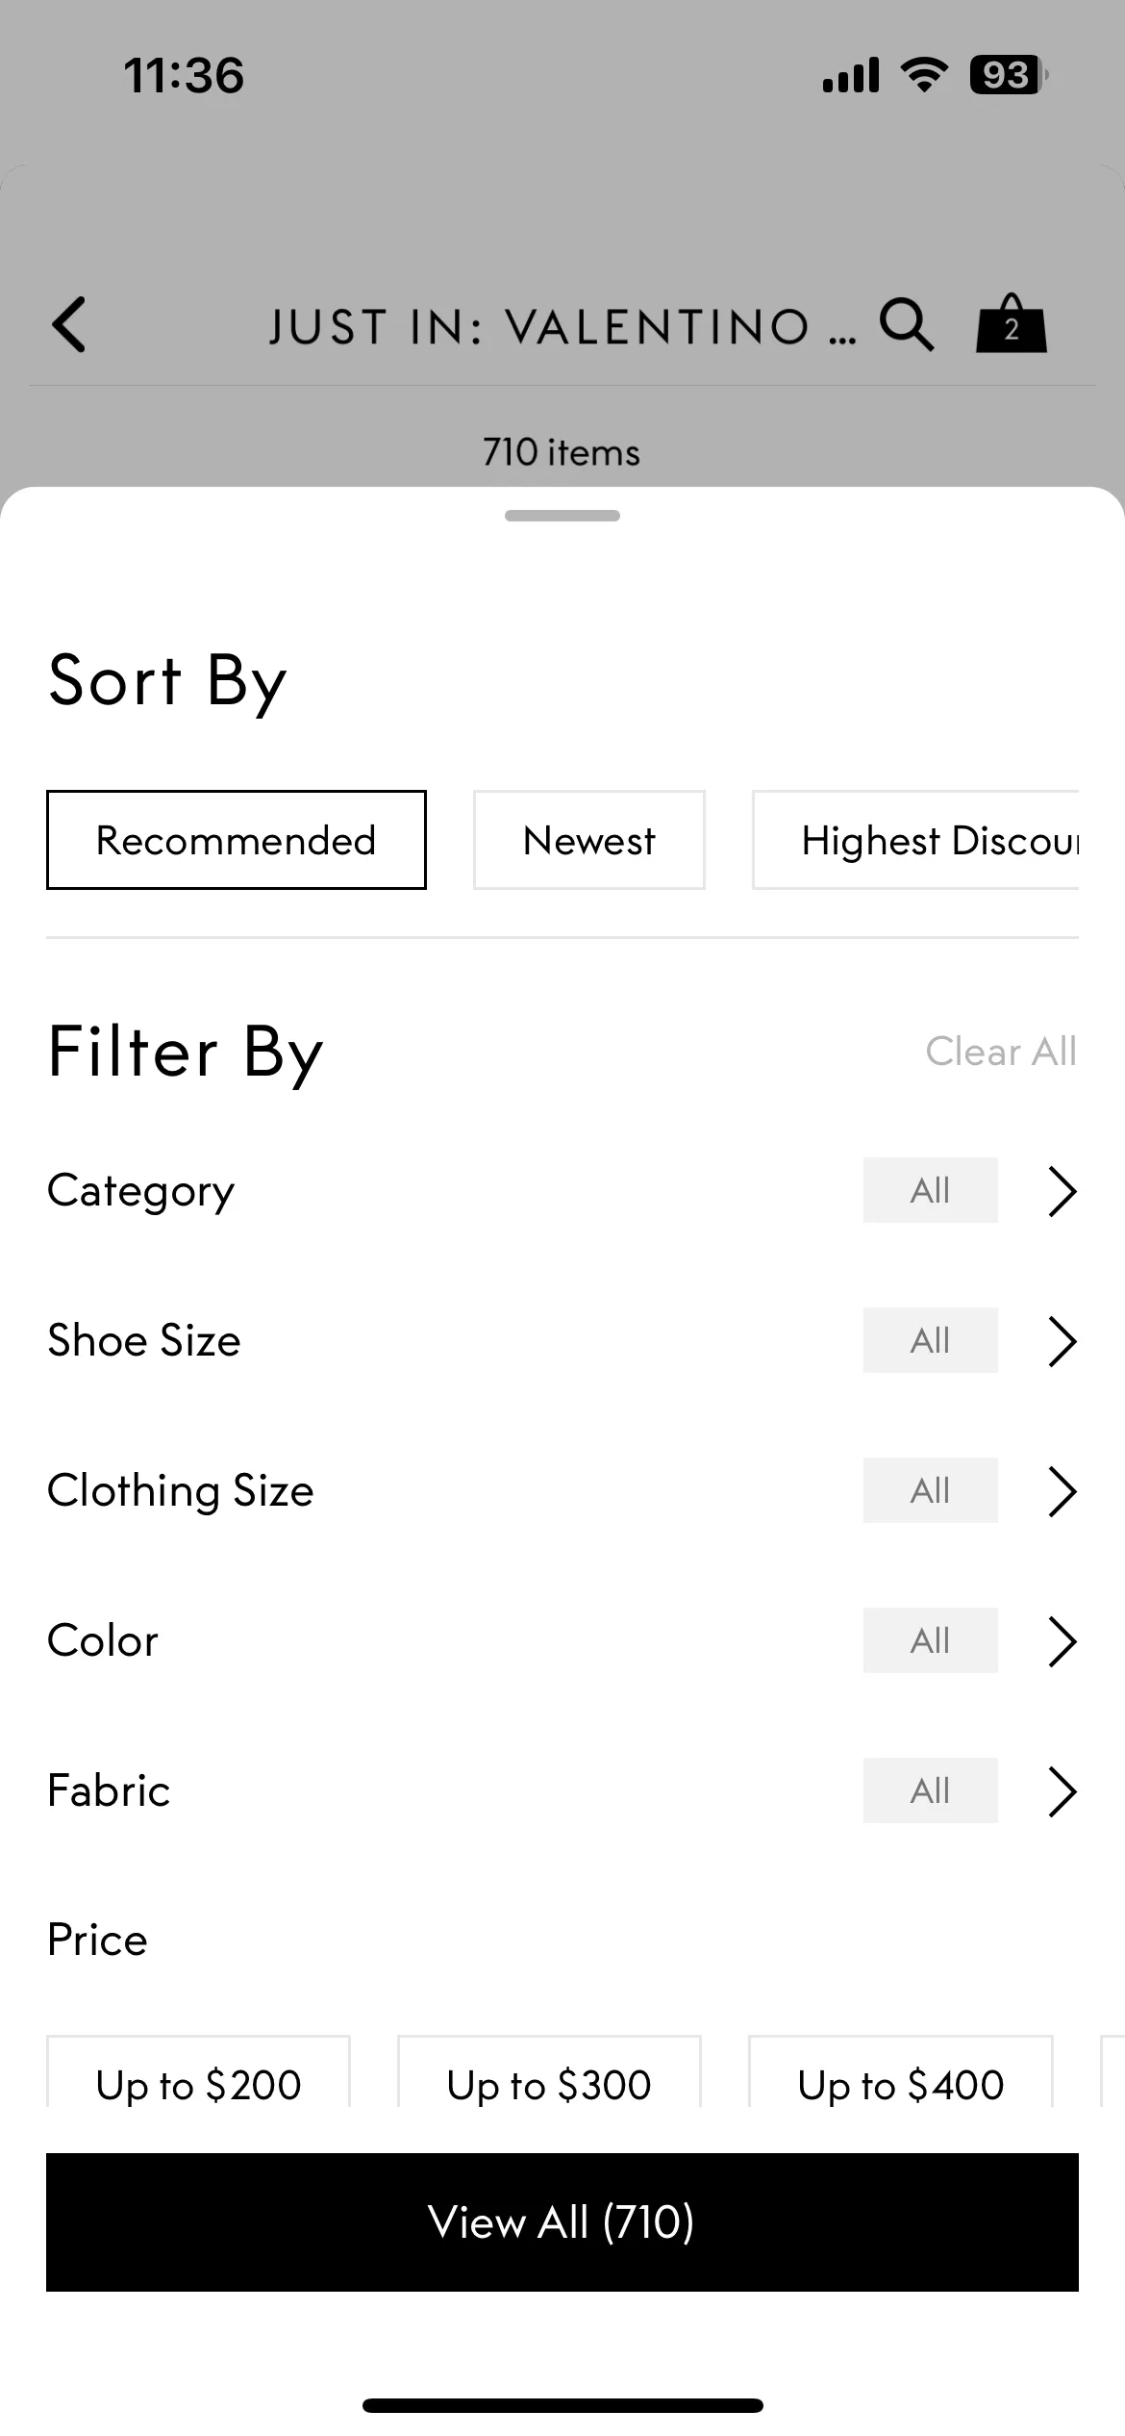Expand the Fabric filter chevron
The width and height of the screenshot is (1125, 2436).
coord(1062,1791)
